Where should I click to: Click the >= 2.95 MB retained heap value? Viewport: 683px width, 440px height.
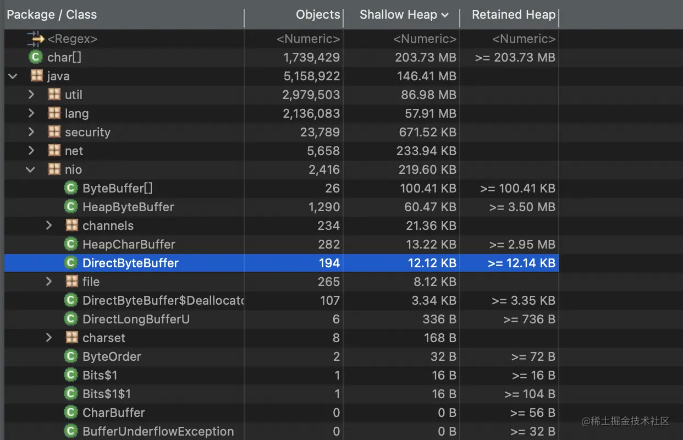click(522, 244)
